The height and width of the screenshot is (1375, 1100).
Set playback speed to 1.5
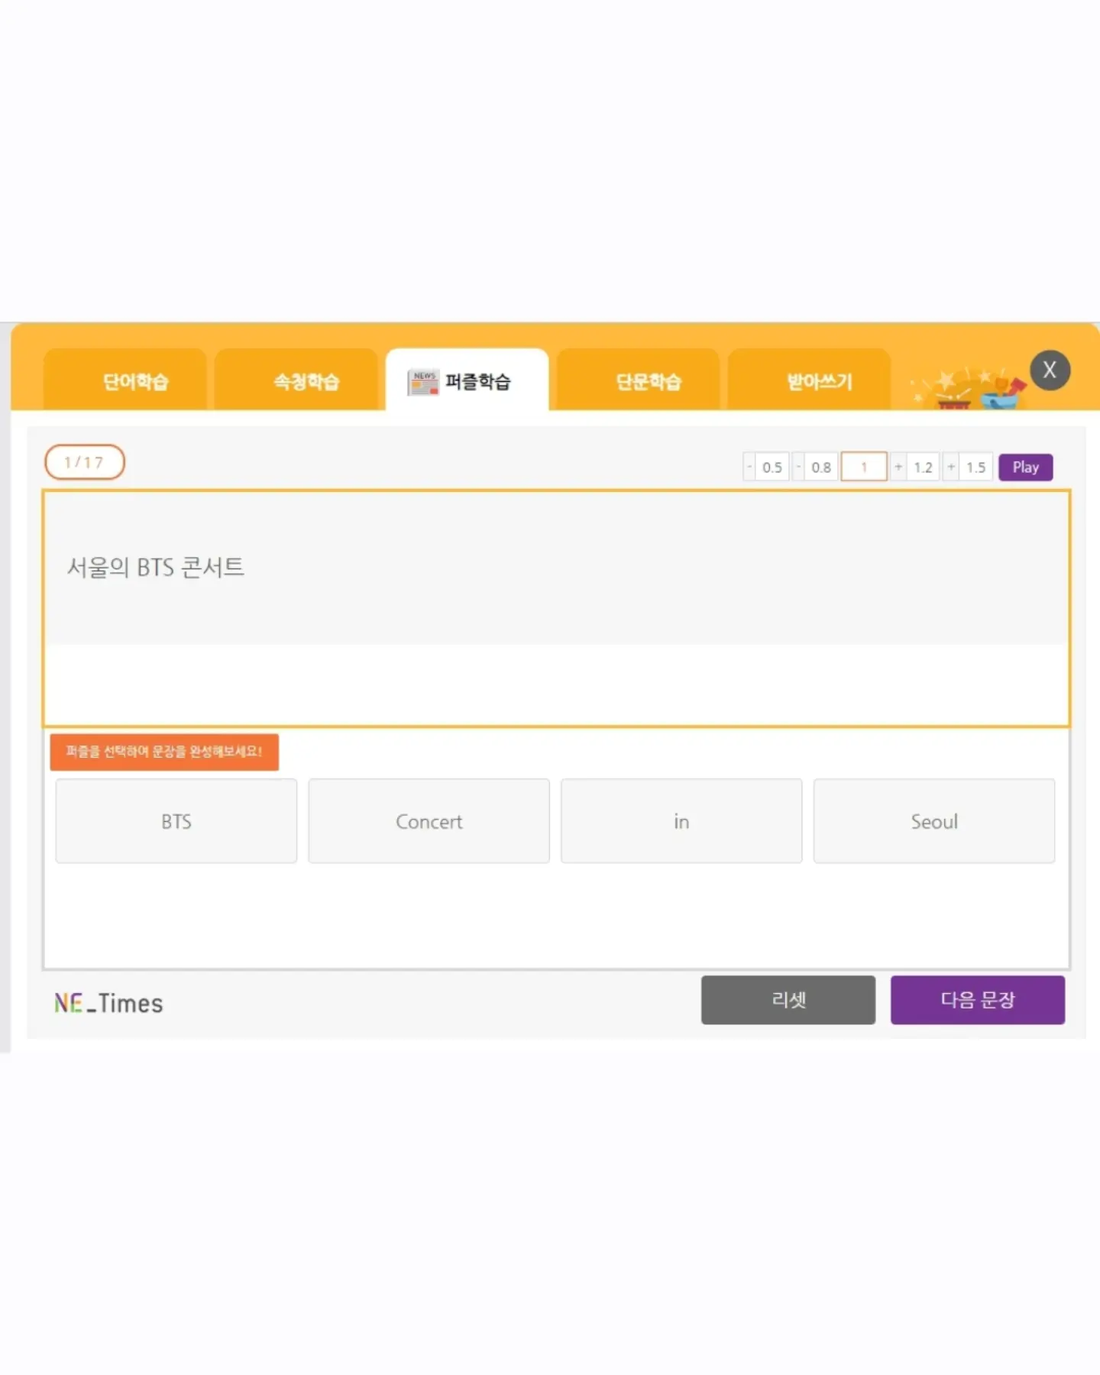(x=968, y=467)
